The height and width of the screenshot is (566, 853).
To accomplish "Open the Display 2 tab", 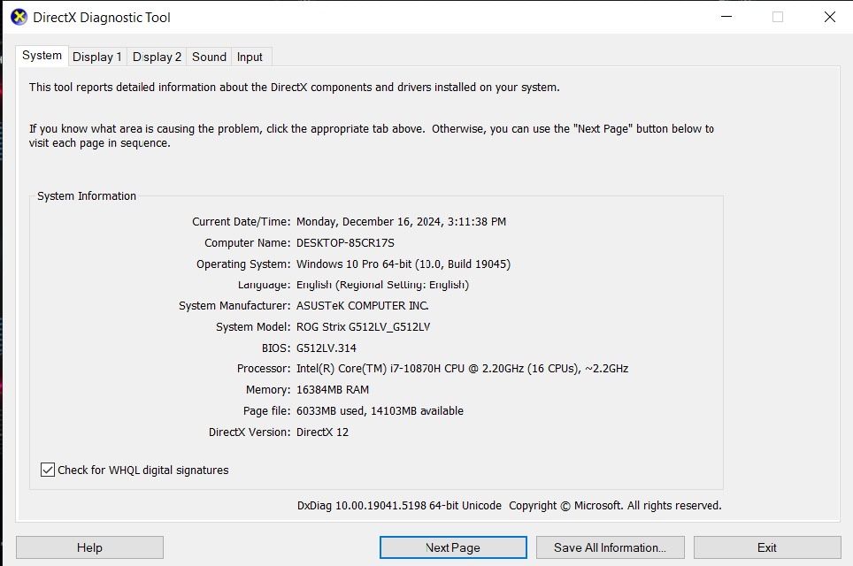I will coord(157,57).
